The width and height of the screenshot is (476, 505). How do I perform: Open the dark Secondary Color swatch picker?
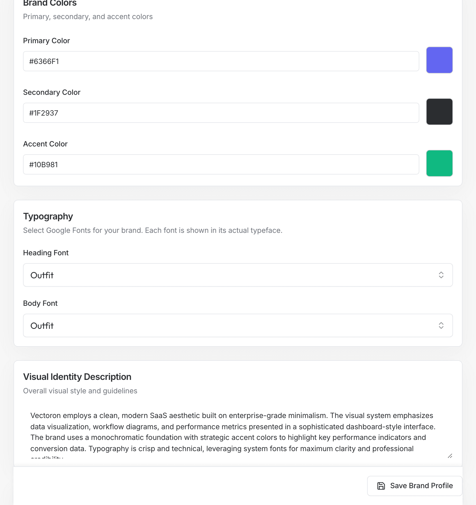click(x=439, y=112)
